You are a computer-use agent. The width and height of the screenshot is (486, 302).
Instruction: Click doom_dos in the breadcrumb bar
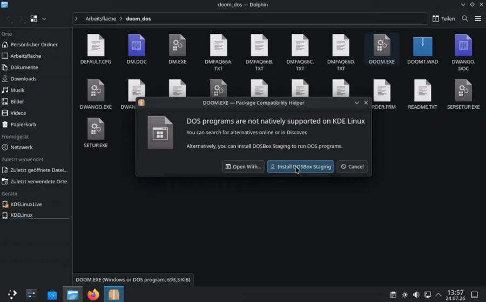(139, 18)
